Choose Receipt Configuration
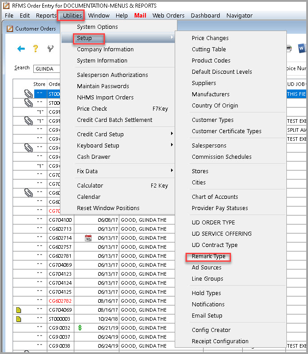This screenshot has width=308, height=354. click(220, 341)
